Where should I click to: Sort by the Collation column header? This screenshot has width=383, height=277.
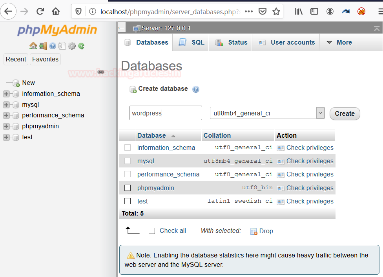click(217, 135)
